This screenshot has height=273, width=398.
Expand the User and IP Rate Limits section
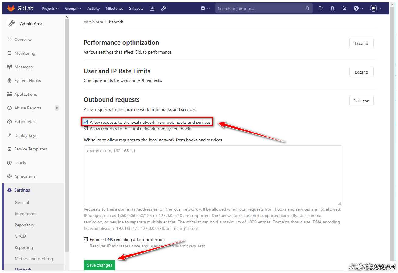coord(361,72)
